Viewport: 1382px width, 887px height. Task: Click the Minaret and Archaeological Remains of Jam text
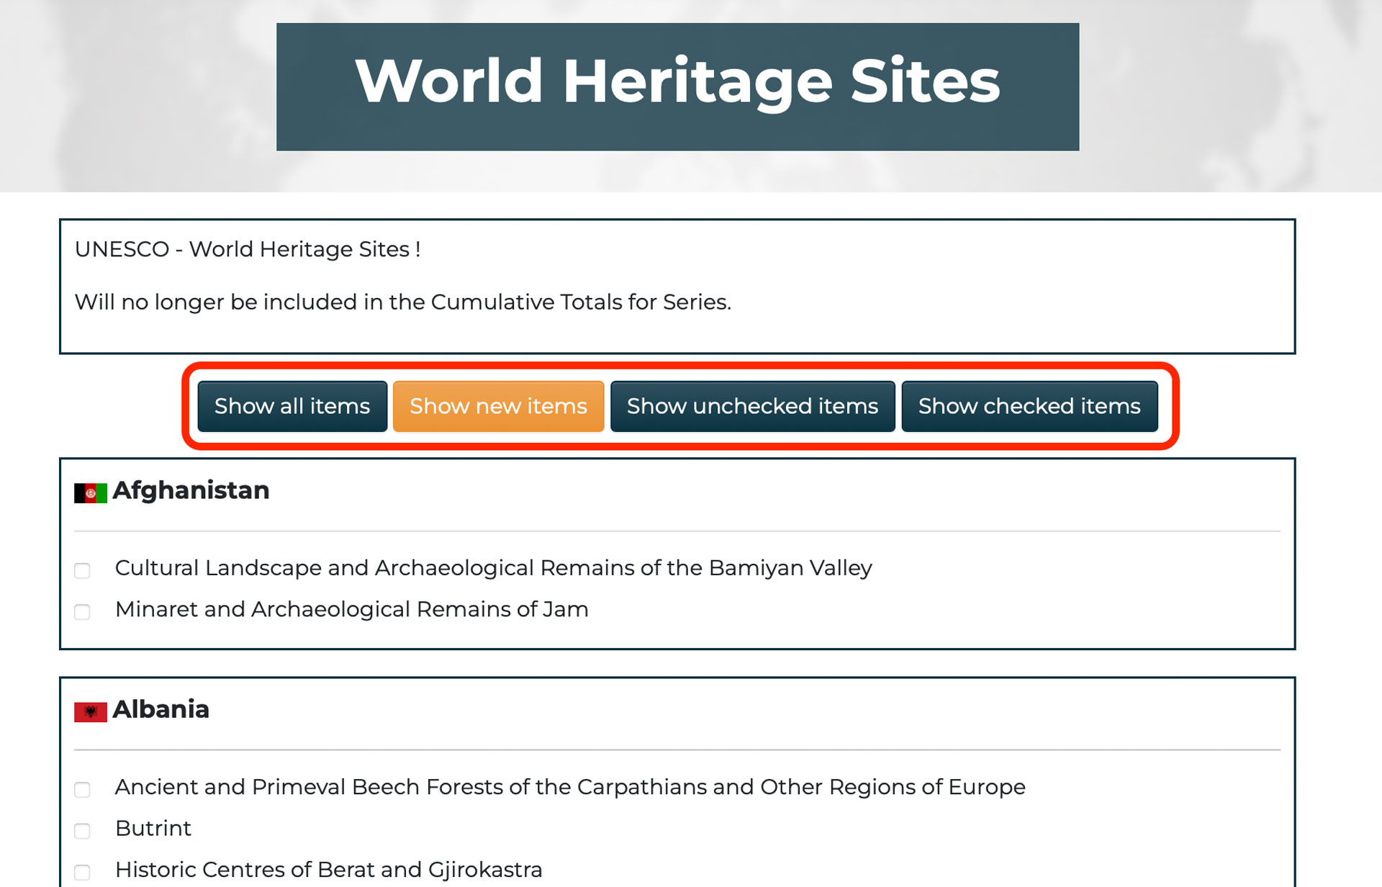click(x=351, y=609)
